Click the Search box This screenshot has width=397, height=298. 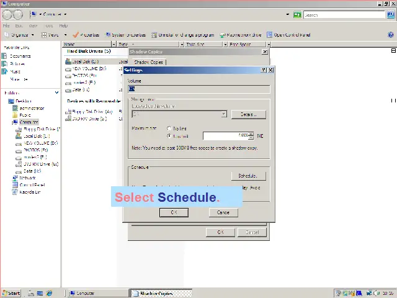(x=344, y=15)
